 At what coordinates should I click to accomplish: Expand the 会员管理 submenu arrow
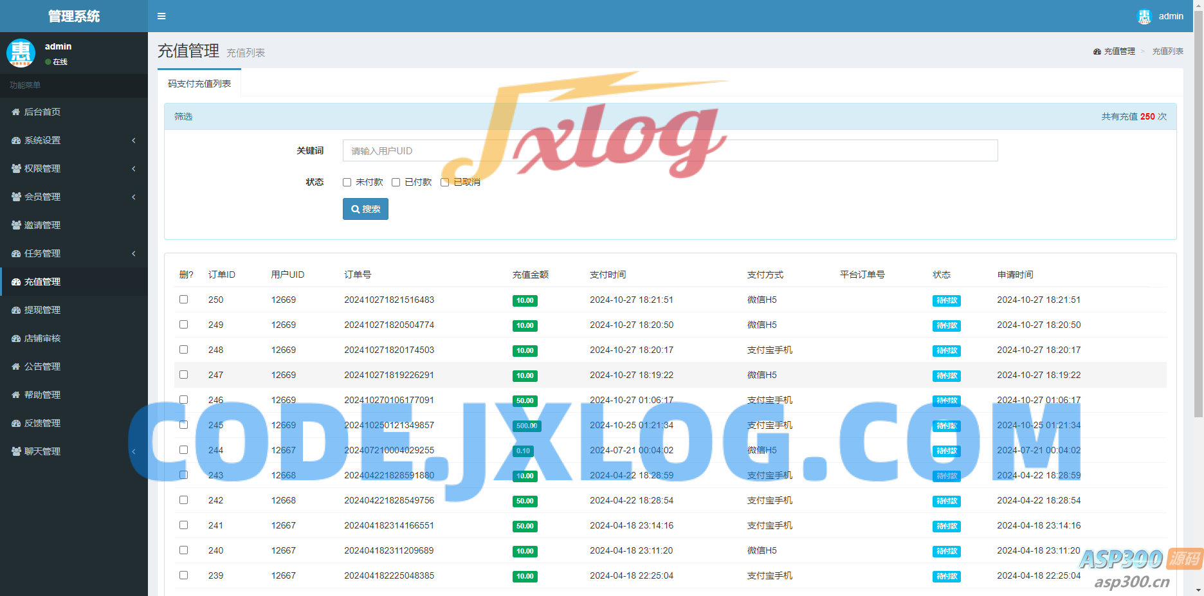pyautogui.click(x=134, y=197)
